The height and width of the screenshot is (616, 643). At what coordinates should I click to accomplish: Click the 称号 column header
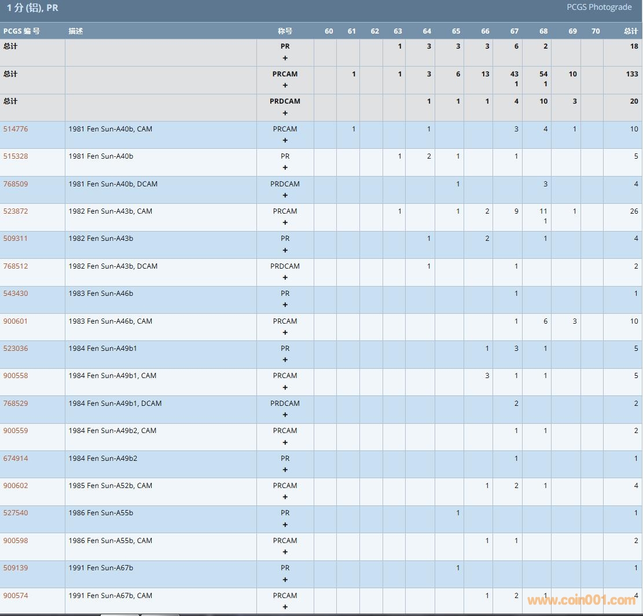[x=285, y=31]
